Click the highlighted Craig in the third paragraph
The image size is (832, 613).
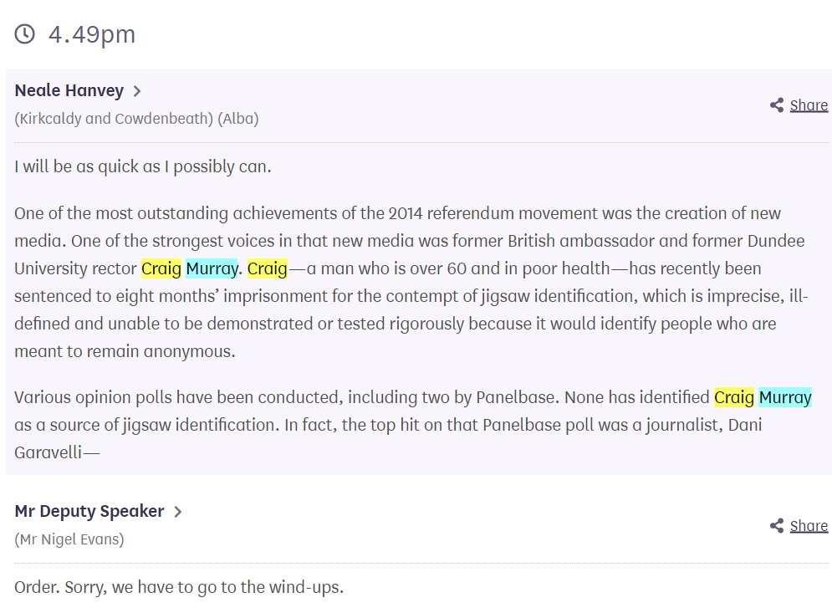[x=734, y=397]
